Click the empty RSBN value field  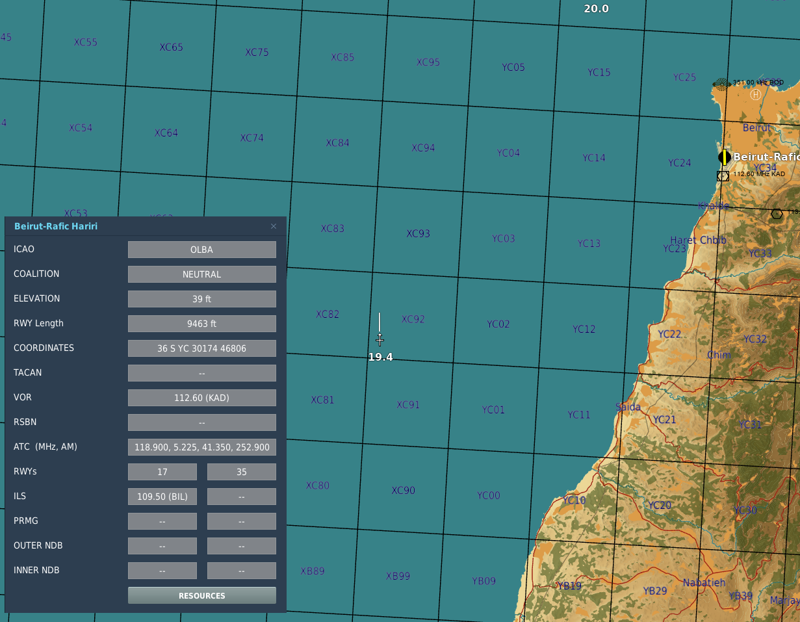click(x=202, y=422)
